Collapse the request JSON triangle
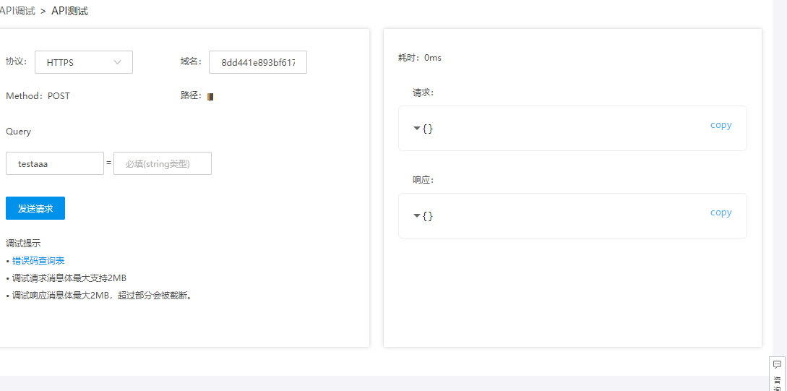This screenshot has width=787, height=391. [x=416, y=128]
